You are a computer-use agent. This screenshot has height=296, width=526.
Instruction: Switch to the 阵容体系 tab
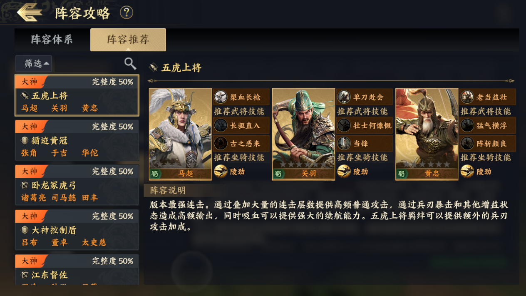point(52,40)
